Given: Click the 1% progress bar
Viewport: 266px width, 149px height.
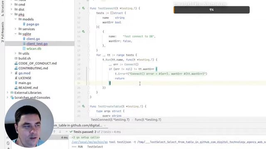Looking at the screenshot, I should pos(212,10).
